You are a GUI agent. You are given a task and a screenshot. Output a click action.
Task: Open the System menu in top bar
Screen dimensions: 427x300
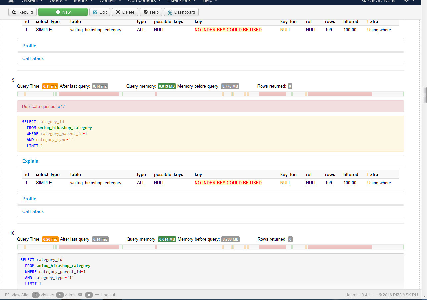[32, 1]
